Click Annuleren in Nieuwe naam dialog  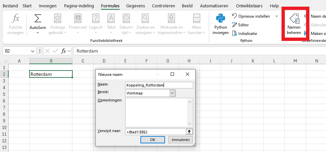tap(181, 140)
